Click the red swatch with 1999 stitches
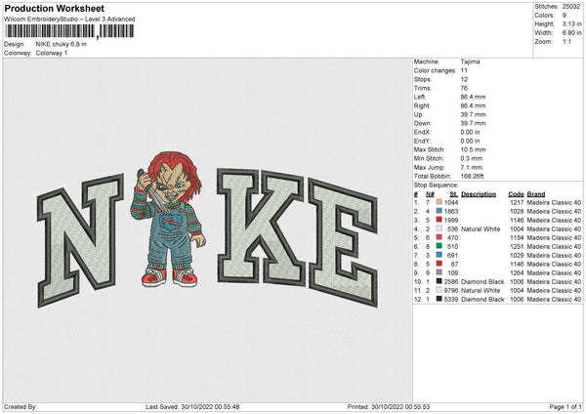Viewport: 586px width, 414px height. click(439, 220)
